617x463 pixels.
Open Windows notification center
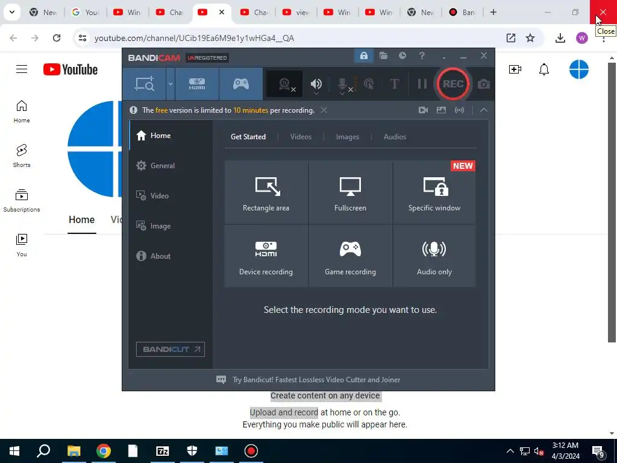pos(598,451)
